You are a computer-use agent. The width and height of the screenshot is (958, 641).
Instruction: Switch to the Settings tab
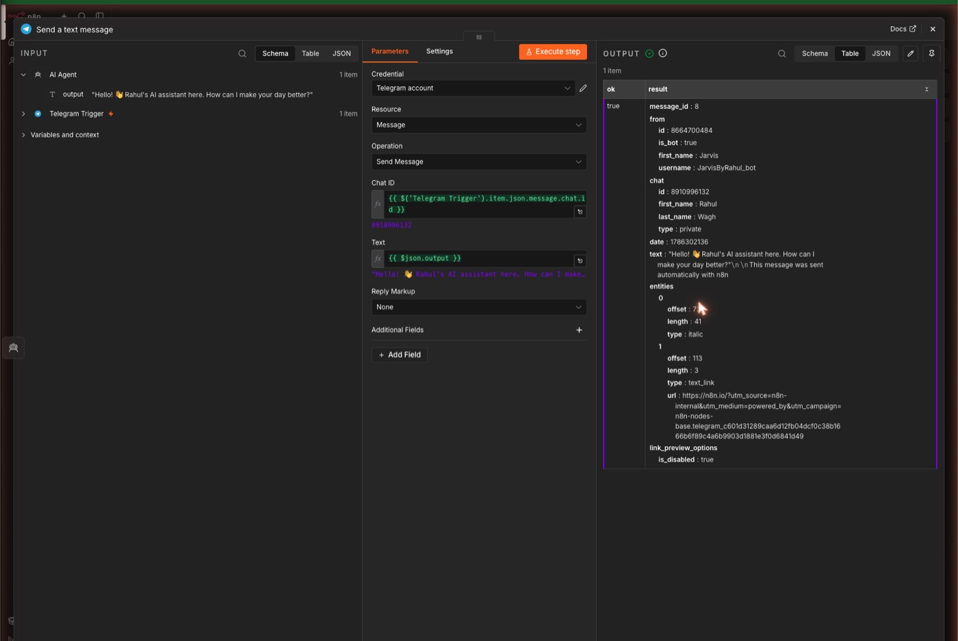pyautogui.click(x=439, y=51)
